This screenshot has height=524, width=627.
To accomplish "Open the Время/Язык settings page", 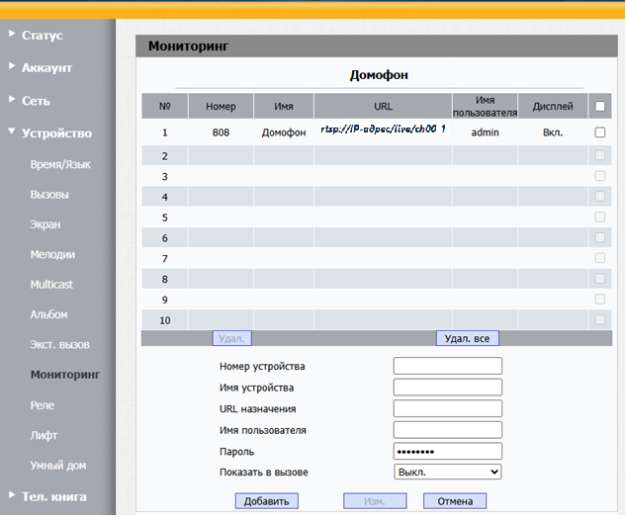I will click(60, 164).
